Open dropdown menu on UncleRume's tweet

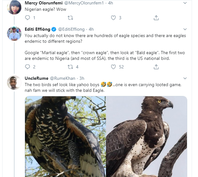point(185,78)
